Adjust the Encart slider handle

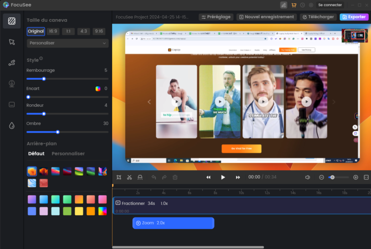(x=28, y=97)
